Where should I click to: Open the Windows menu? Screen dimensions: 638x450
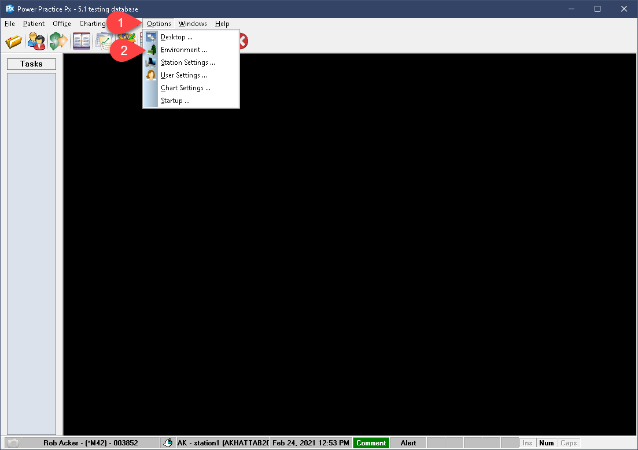click(193, 24)
